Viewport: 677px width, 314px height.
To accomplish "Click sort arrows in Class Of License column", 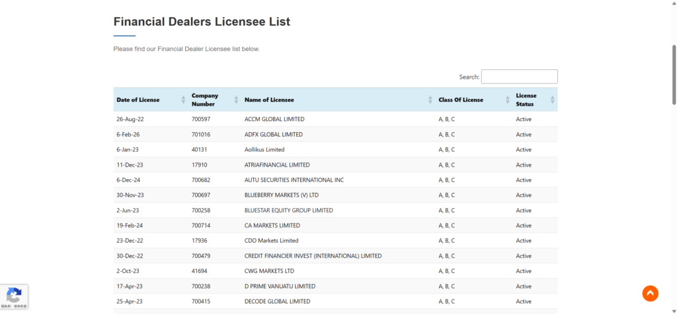I will point(508,100).
